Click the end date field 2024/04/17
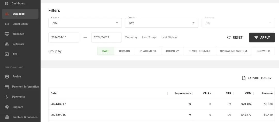 (x=106, y=38)
